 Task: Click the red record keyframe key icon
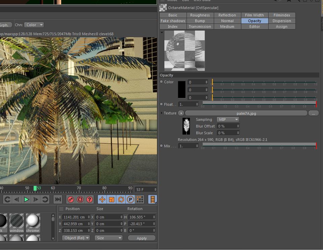click(x=71, y=199)
